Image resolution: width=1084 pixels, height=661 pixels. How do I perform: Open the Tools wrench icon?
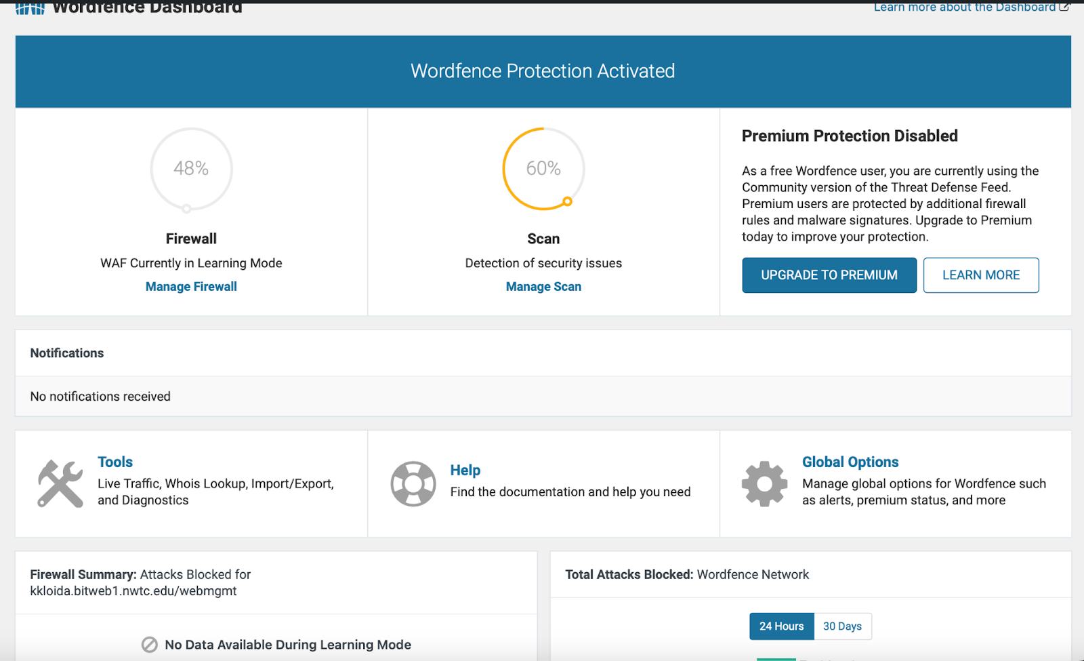click(x=60, y=483)
